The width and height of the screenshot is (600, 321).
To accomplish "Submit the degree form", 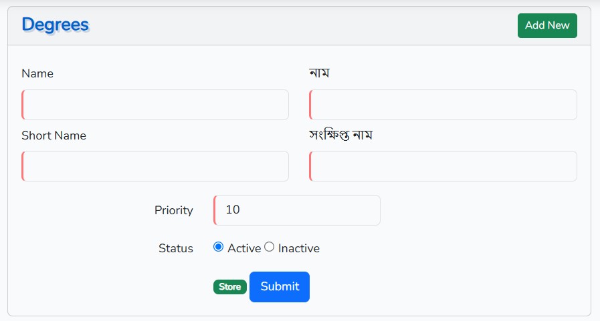I will click(280, 287).
